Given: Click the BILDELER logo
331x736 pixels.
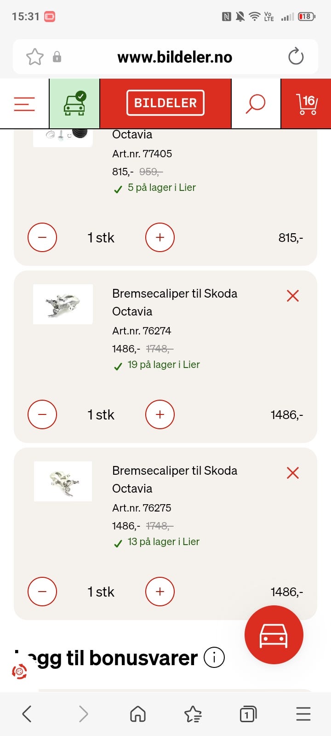Looking at the screenshot, I should [x=165, y=103].
